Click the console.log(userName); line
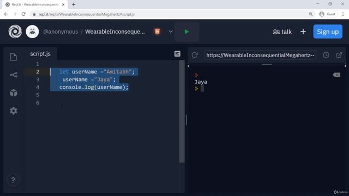The width and height of the screenshot is (349, 196). pos(94,87)
